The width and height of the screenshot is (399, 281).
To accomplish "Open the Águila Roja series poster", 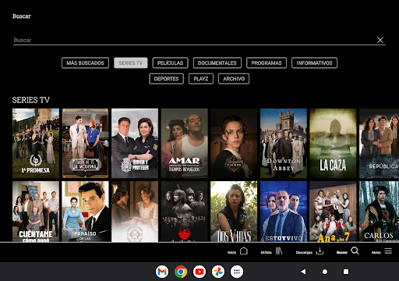I will 185,212.
